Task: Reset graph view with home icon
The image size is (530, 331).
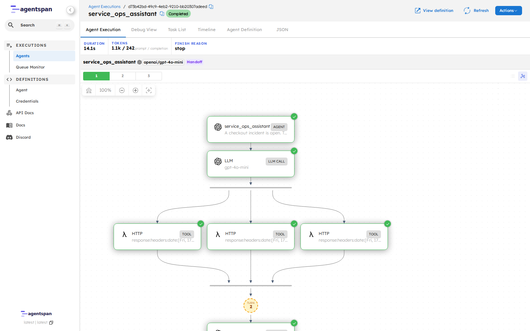Action: (x=89, y=90)
